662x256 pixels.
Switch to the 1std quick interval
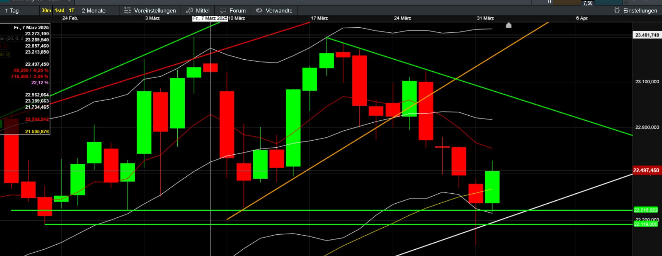pos(59,11)
